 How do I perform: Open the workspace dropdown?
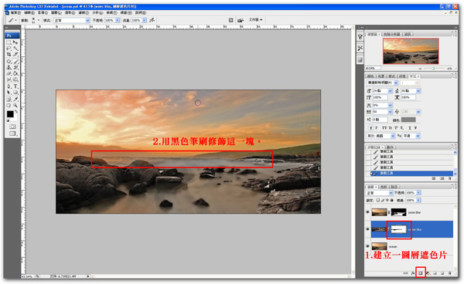[256, 20]
